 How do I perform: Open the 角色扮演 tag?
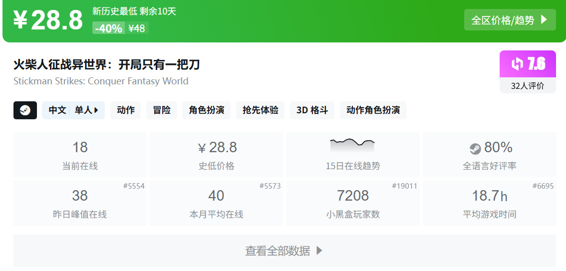click(x=207, y=110)
